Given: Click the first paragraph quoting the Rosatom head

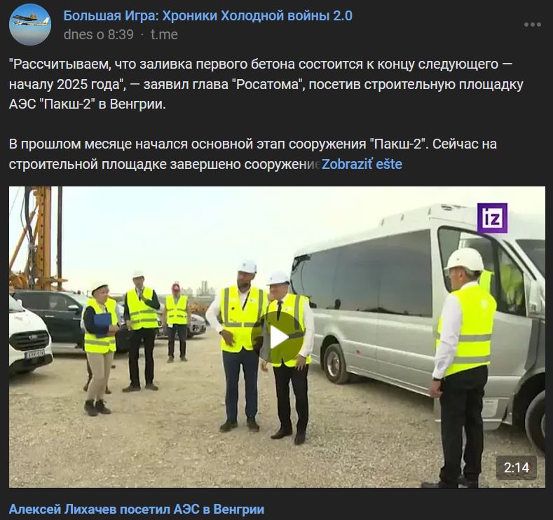Looking at the screenshot, I should tap(266, 84).
